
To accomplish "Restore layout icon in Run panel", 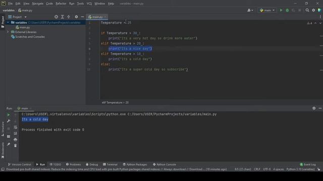I will coord(9,136).
